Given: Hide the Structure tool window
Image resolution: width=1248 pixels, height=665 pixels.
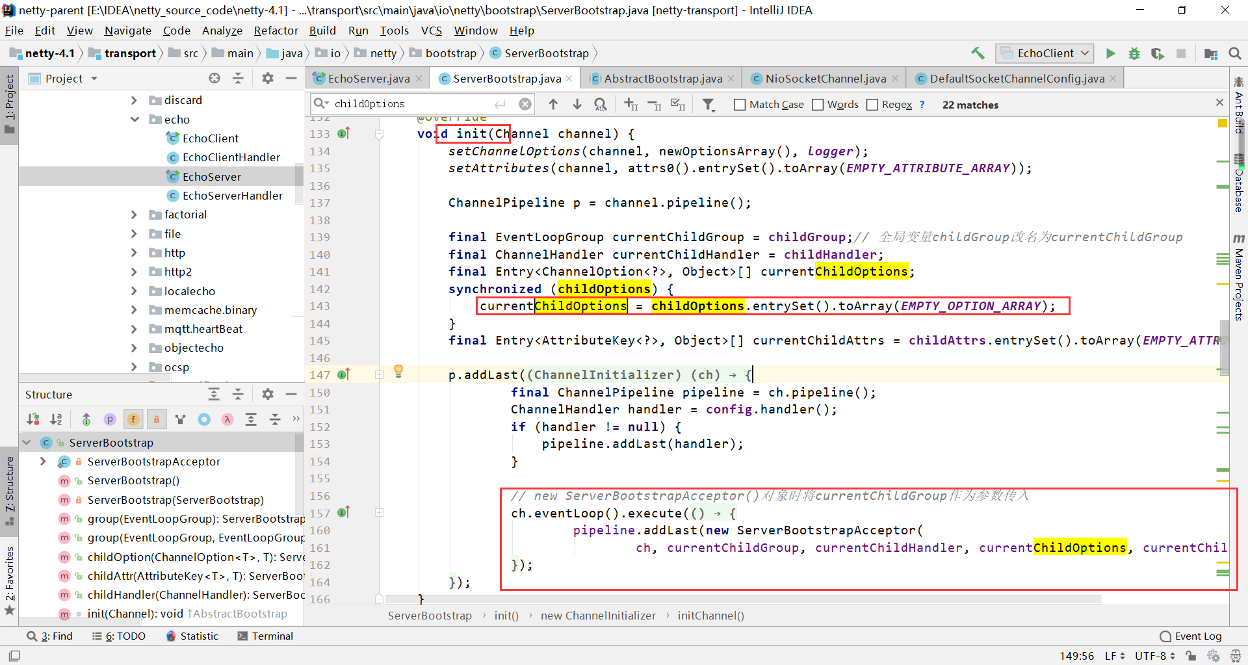Looking at the screenshot, I should (x=291, y=394).
